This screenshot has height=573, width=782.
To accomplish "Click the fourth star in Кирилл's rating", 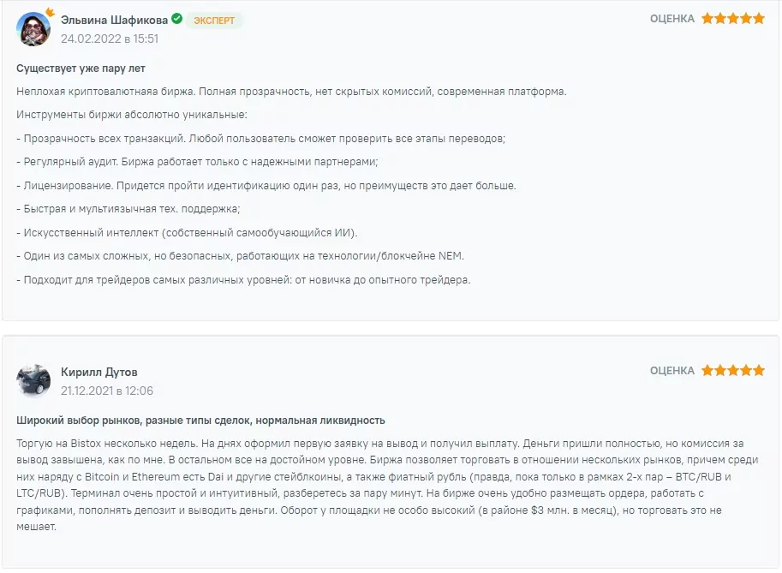I will tap(746, 370).
